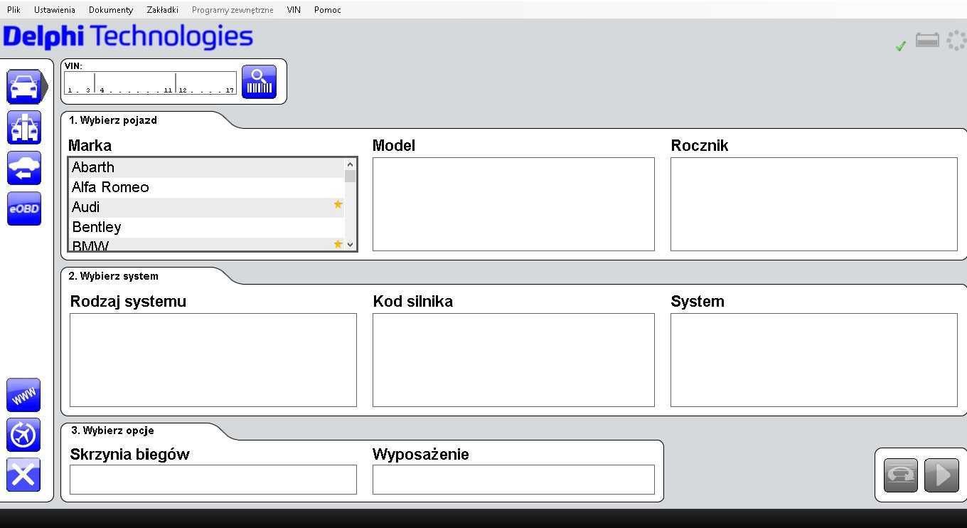The width and height of the screenshot is (967, 528).
Task: Click the multi-vehicle scan sidebar icon
Action: pos(24,127)
